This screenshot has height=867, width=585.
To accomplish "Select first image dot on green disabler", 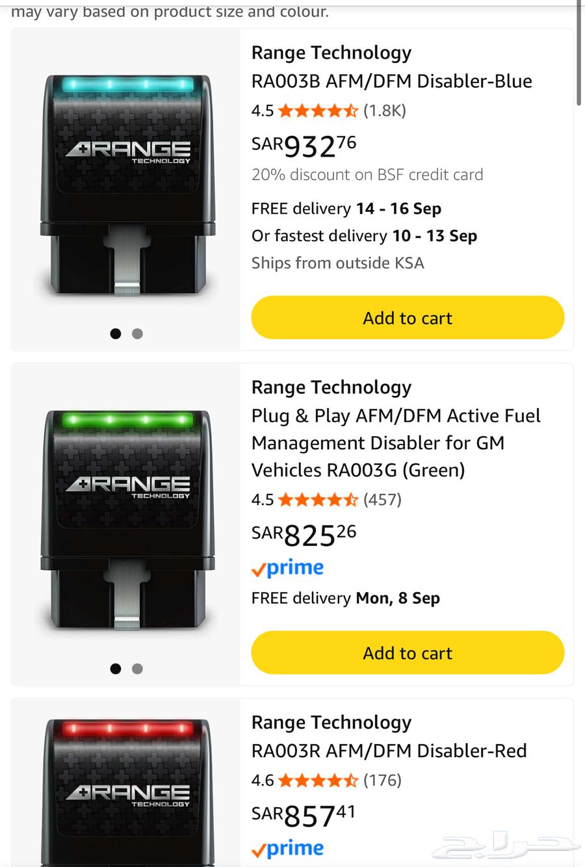I will 116,669.
